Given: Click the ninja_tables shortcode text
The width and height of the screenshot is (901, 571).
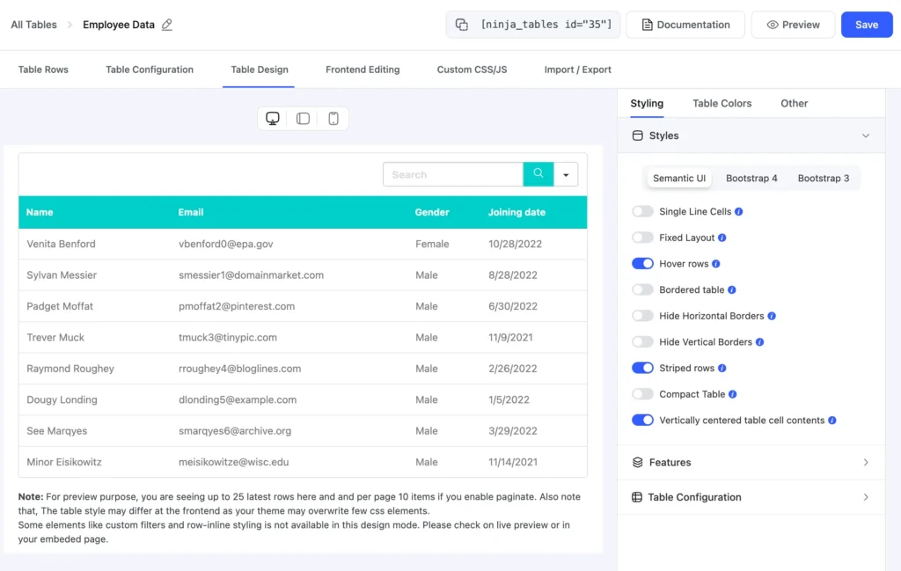Looking at the screenshot, I should (546, 25).
